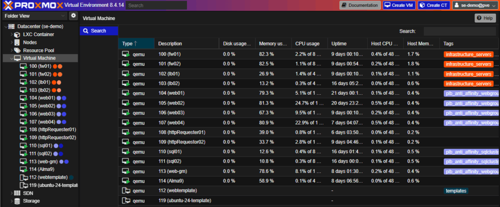Screen dimensions: 500x207
Task: Click qemu icon in row 105 (web02)
Action: tap(126, 103)
